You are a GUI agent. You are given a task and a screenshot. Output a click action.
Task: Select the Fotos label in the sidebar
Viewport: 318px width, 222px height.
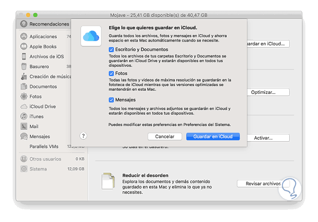point(35,97)
